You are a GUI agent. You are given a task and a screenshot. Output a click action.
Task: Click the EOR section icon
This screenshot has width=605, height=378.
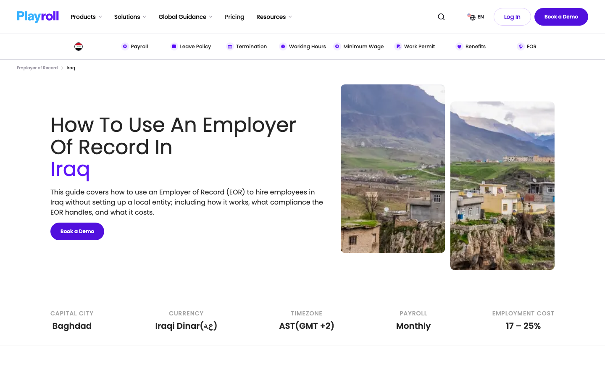(521, 47)
